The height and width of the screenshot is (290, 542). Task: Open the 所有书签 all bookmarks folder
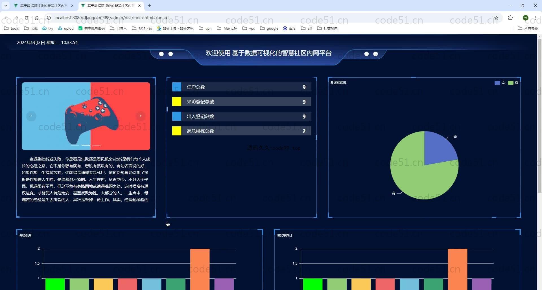(x=528, y=28)
